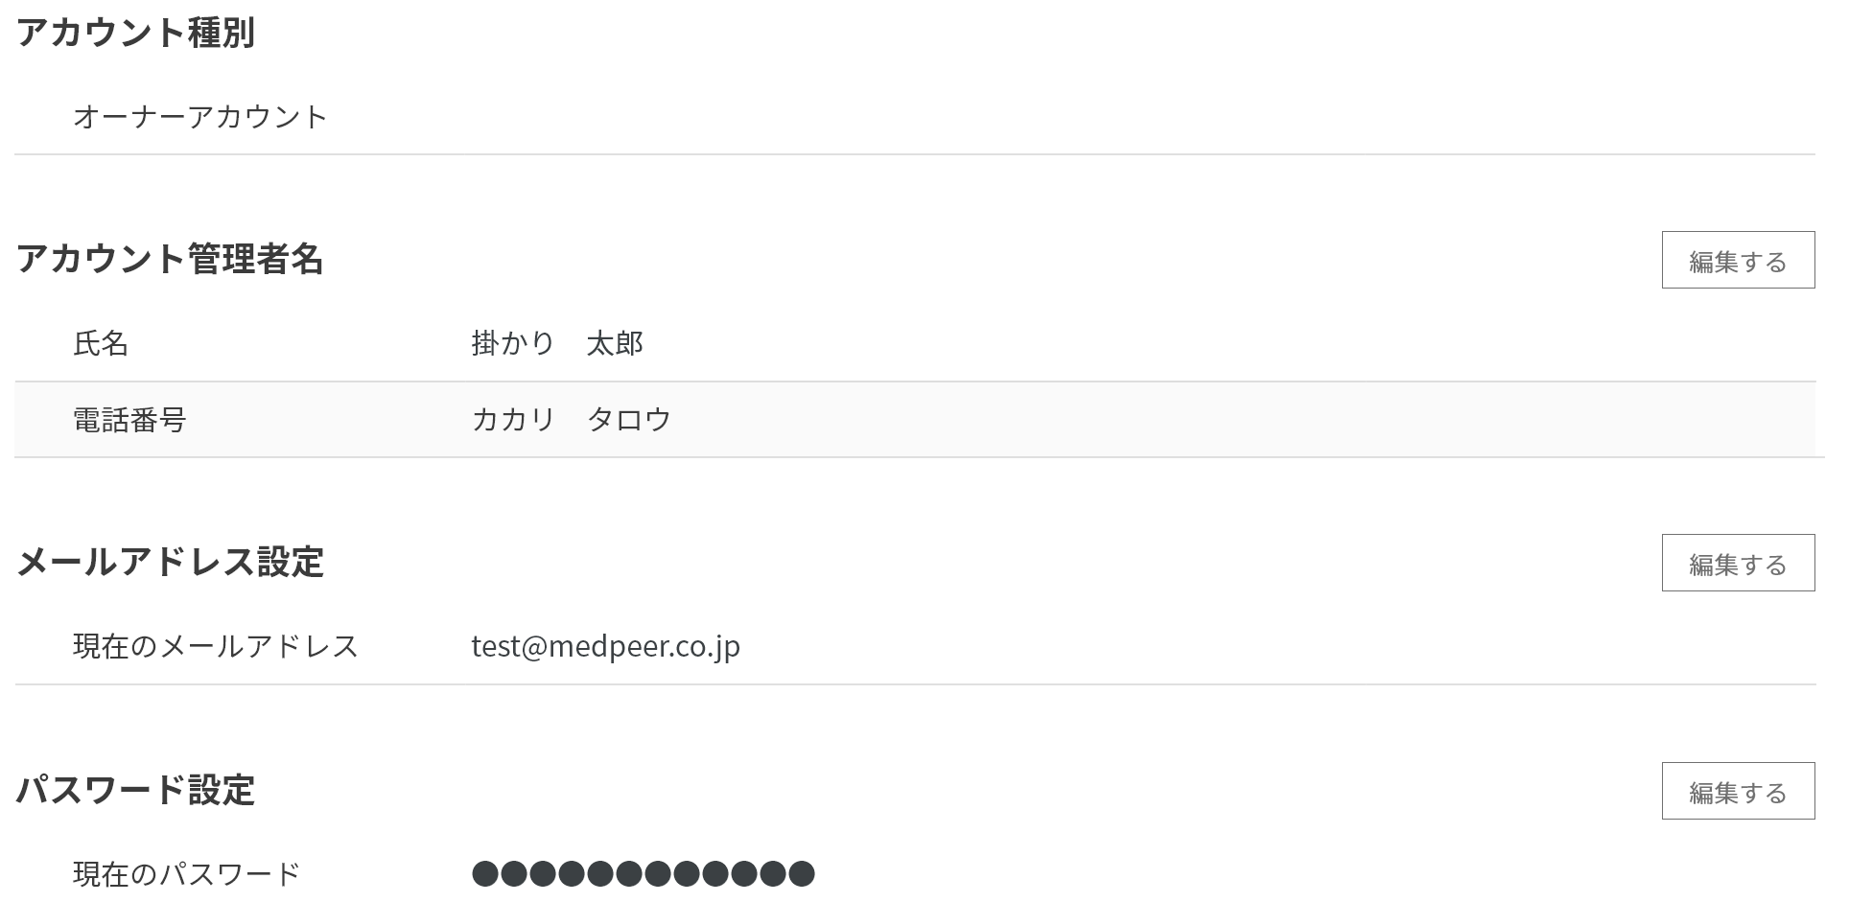This screenshot has width=1849, height=902.
Task: Click the 氏名 row label
Action: tap(101, 343)
